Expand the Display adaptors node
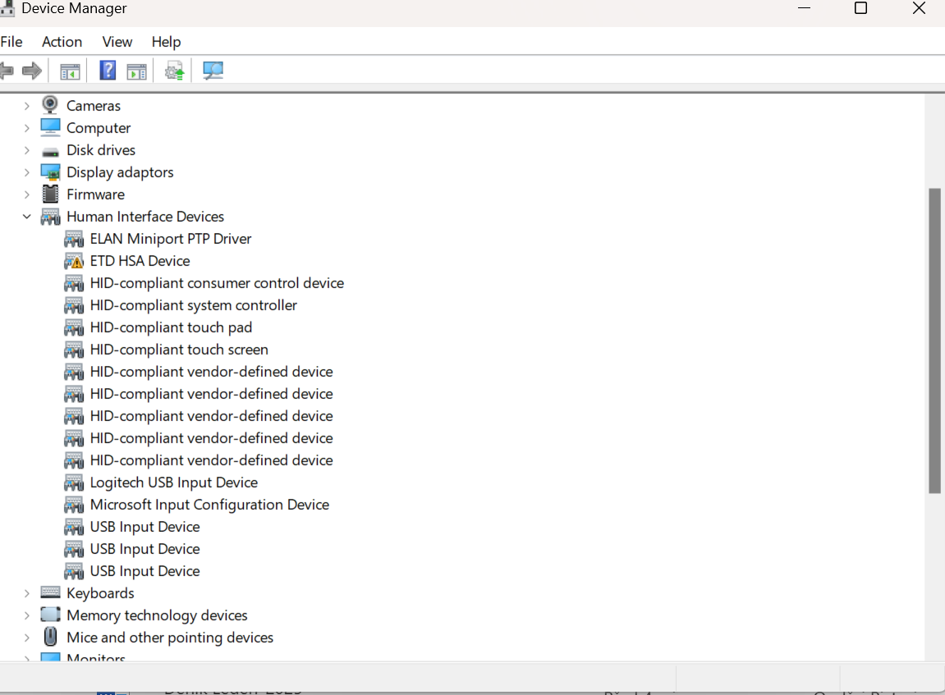This screenshot has width=945, height=695. 26,172
